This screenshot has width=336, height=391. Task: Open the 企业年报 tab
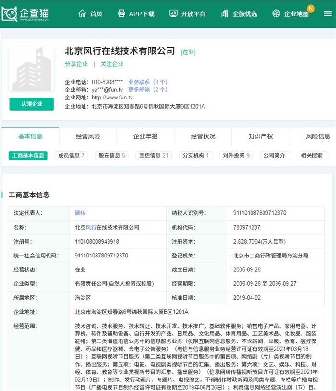(x=145, y=136)
